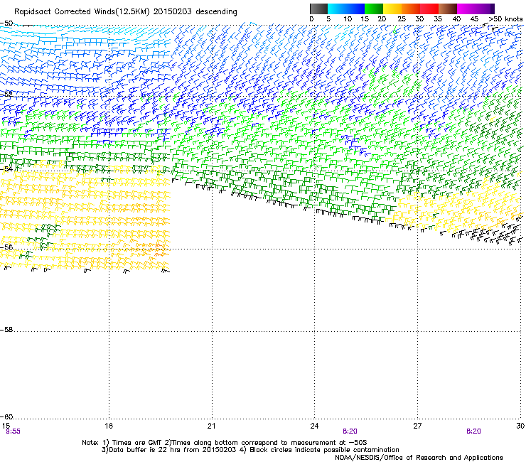
Task: Click the legend label "10"
Action: coord(348,19)
